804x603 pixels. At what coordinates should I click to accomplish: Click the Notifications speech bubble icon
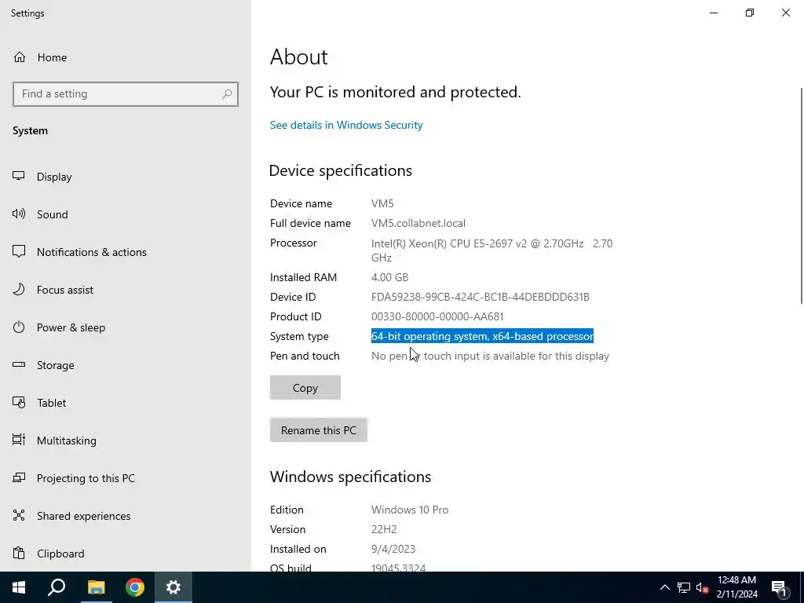coord(19,251)
